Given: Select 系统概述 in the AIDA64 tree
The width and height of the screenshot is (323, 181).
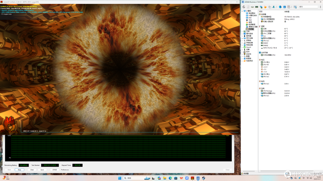Looking at the screenshot, I should click(252, 13).
